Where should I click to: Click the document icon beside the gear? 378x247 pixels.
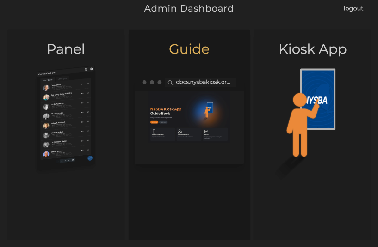point(86,70)
